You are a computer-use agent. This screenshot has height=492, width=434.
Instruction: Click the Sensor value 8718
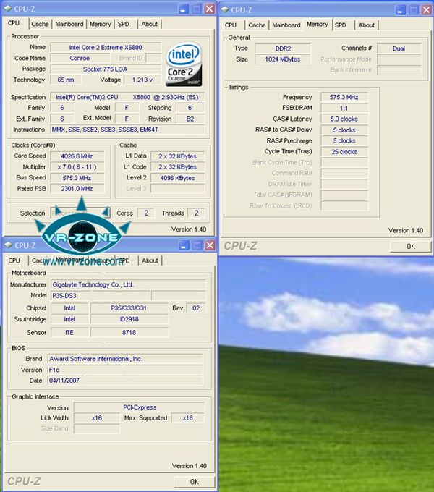129,332
